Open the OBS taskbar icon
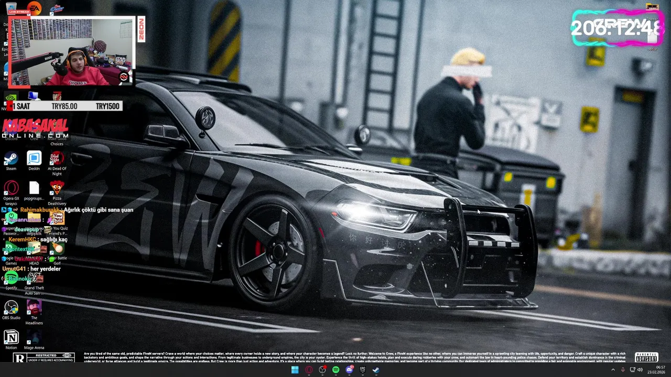 [322, 370]
